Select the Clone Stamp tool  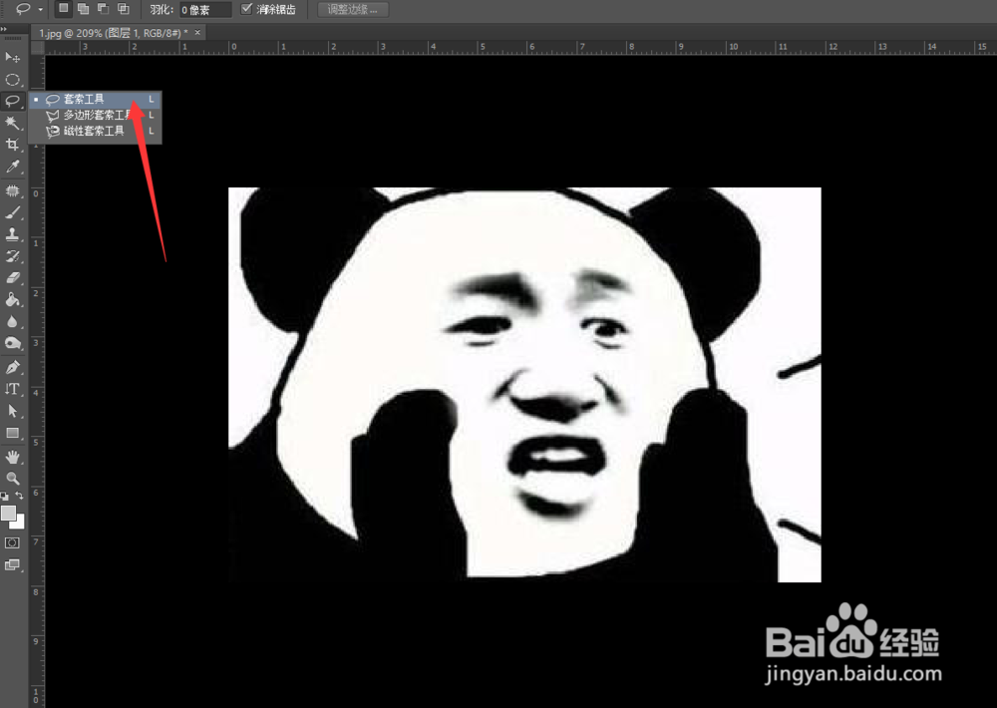pyautogui.click(x=12, y=234)
